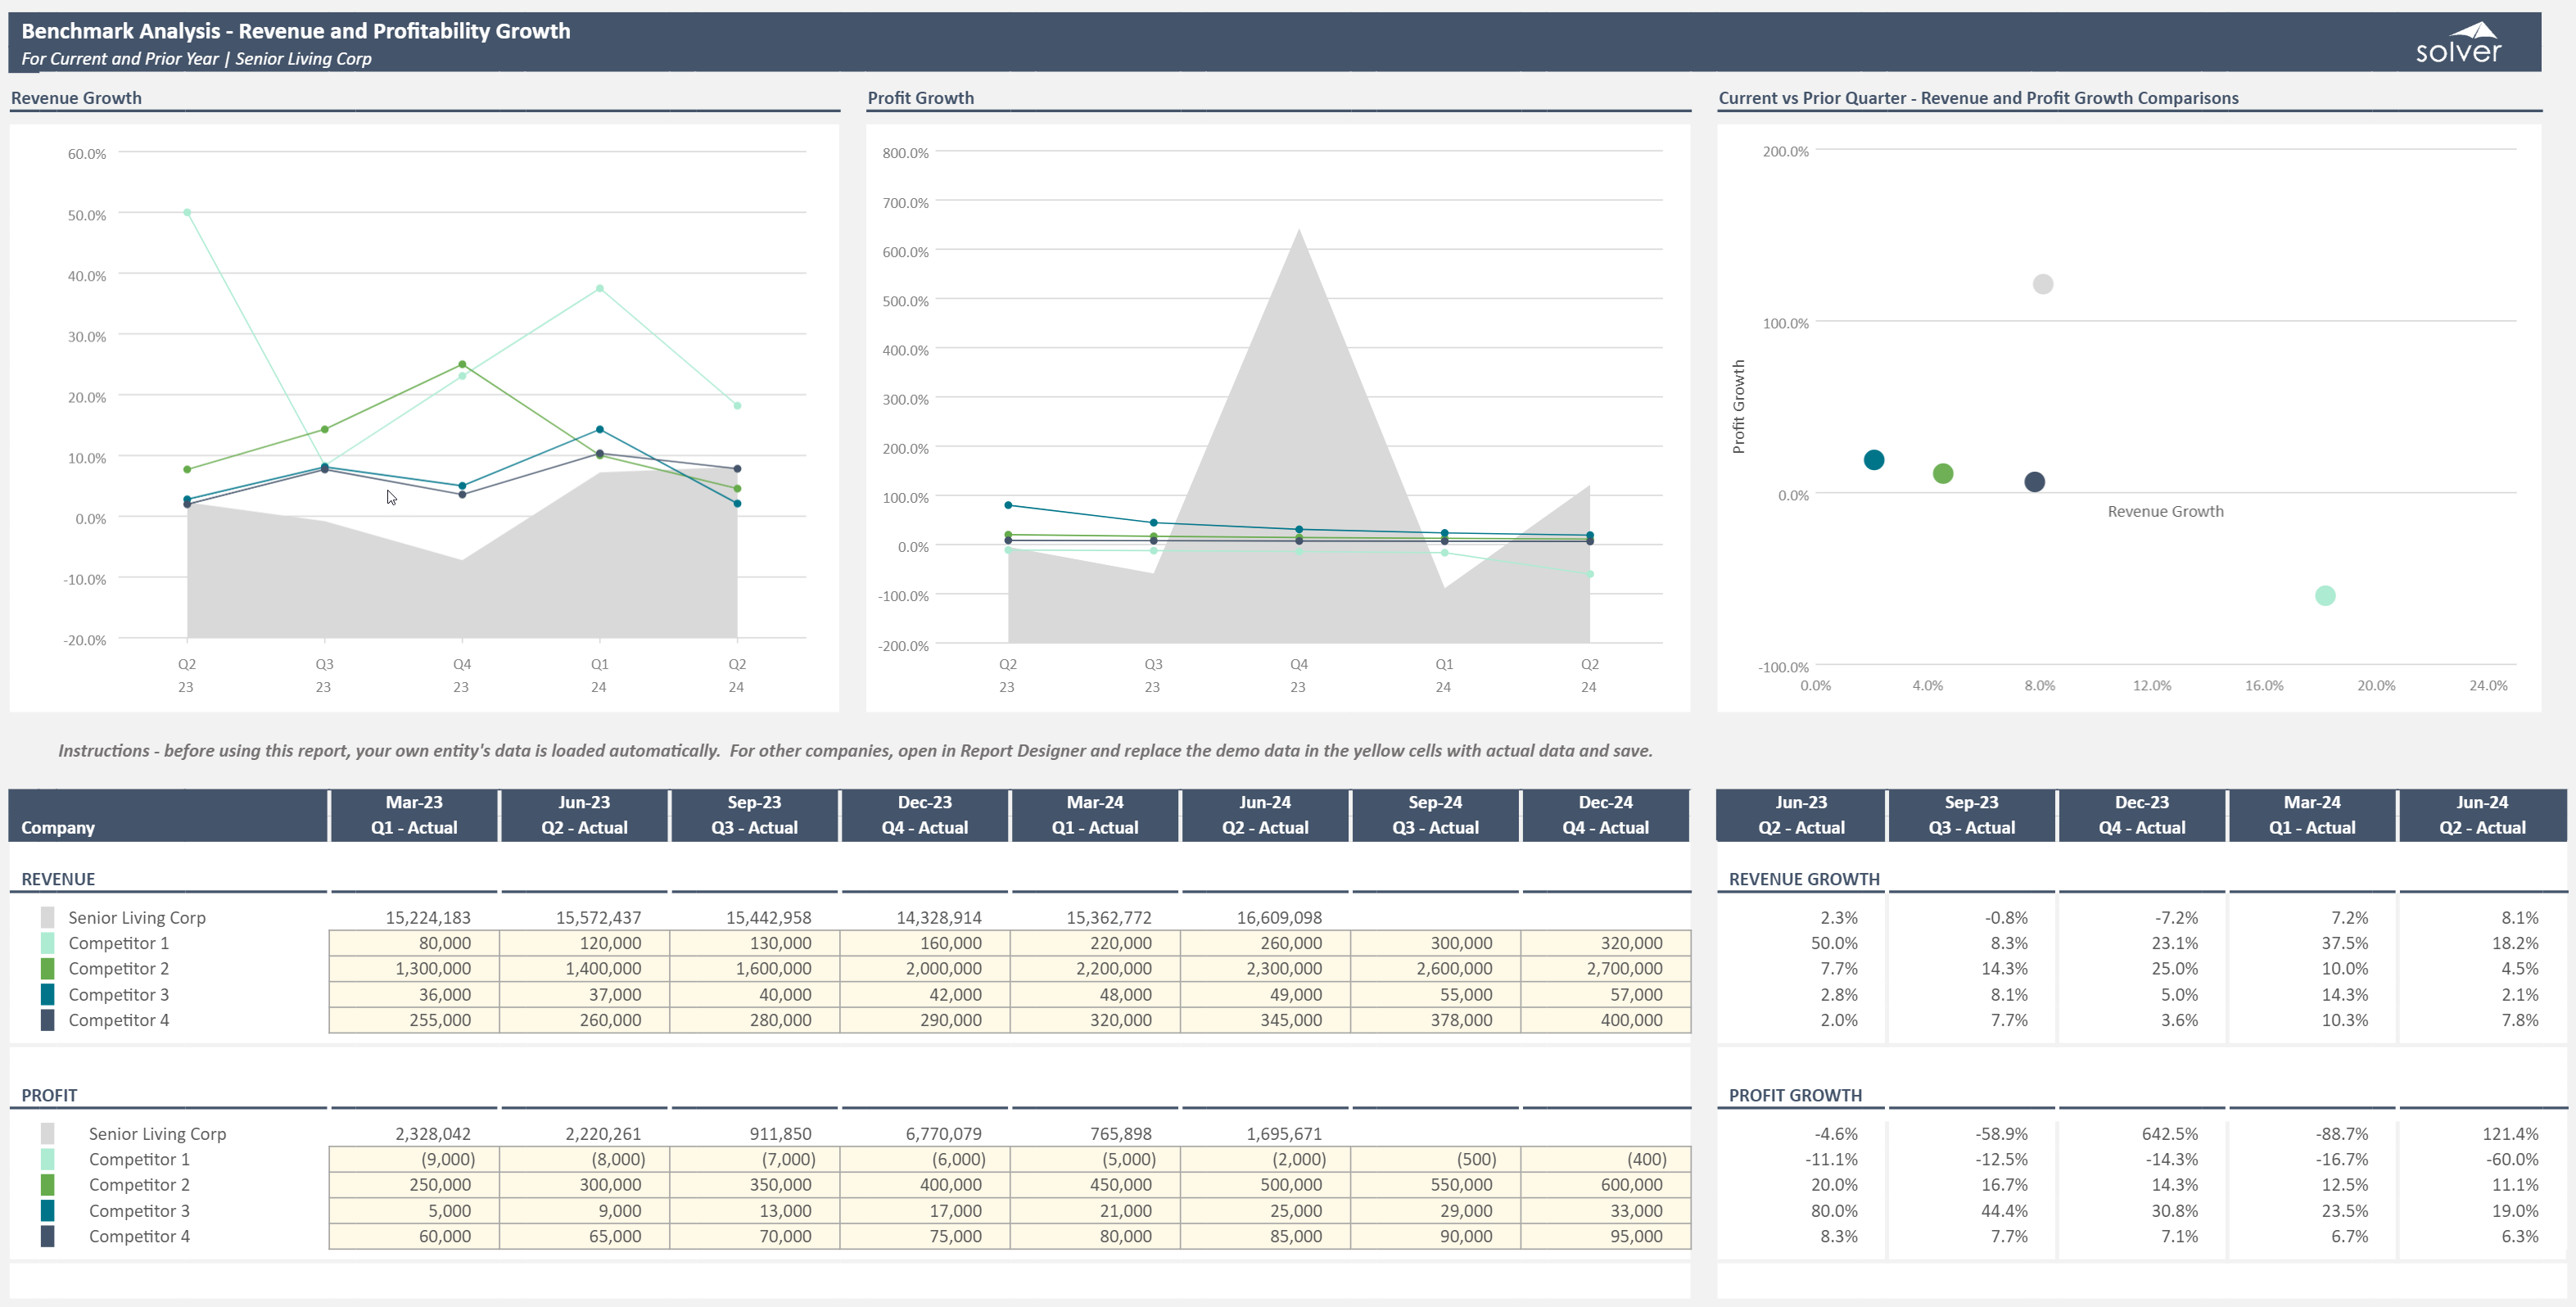
Task: Click the Q4 23 profit growth area peak
Action: tap(1299, 232)
